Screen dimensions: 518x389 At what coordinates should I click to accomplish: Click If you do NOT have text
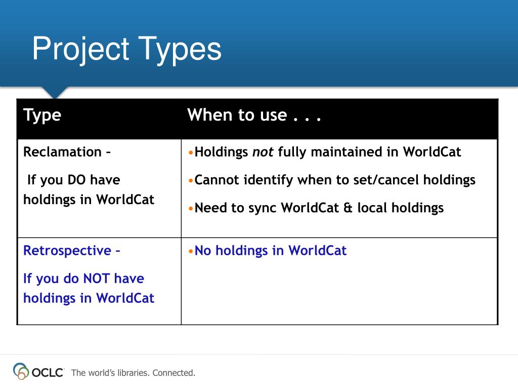point(83,279)
